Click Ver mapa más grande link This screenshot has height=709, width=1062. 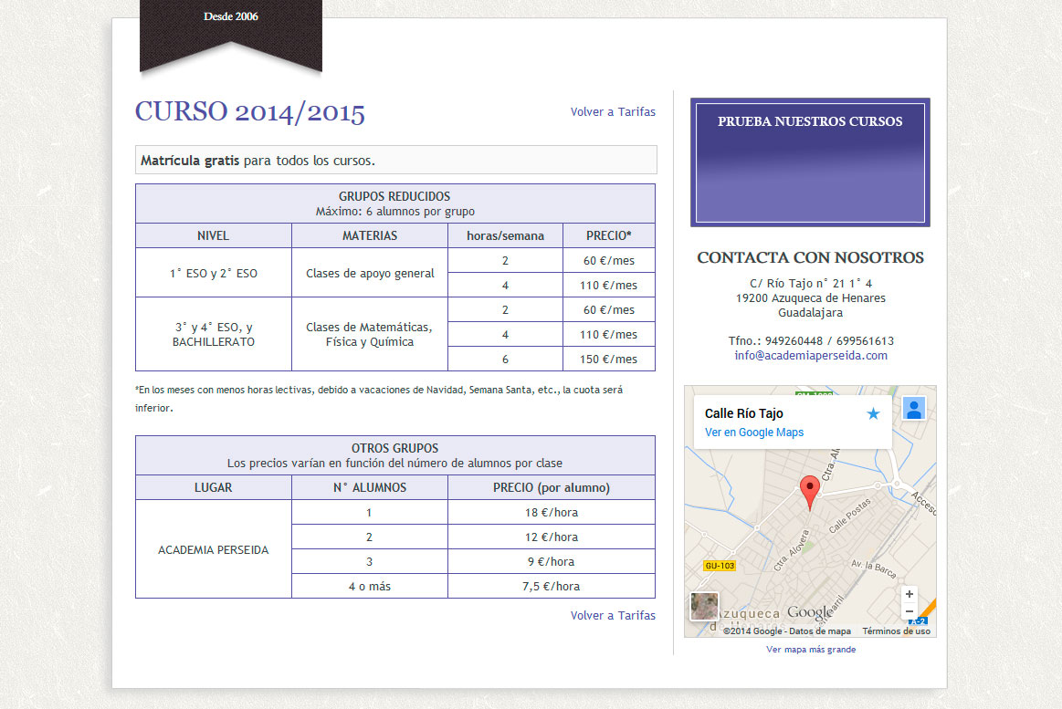[x=811, y=650]
